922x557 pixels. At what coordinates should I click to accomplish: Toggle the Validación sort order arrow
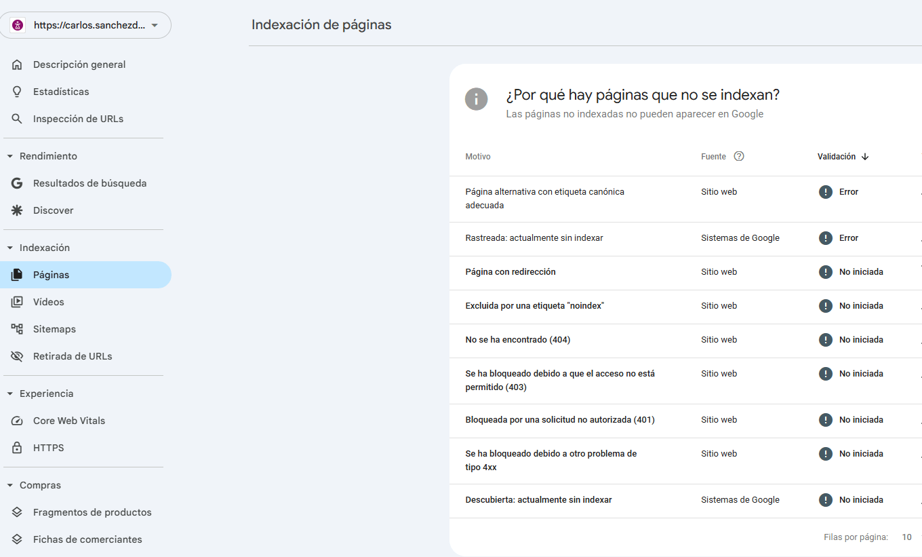pos(865,156)
